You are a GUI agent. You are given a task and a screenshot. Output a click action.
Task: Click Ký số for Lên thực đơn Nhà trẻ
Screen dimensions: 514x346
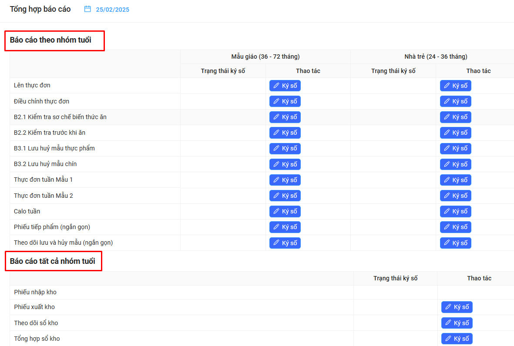coord(455,86)
